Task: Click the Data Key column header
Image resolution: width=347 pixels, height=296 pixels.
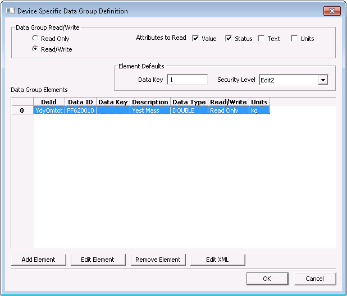Action: (113, 102)
